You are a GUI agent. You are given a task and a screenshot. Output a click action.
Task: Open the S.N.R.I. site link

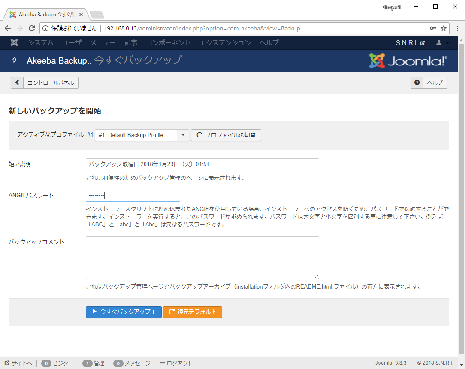click(411, 43)
